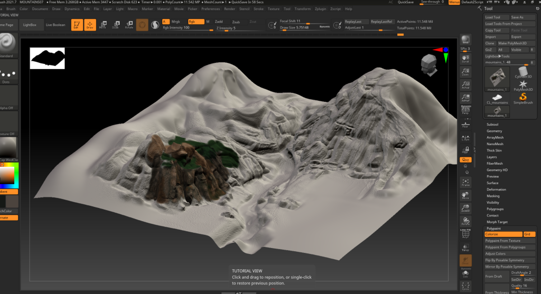Click the mountains_1 tool thumbnail
541x294 pixels.
point(497,78)
